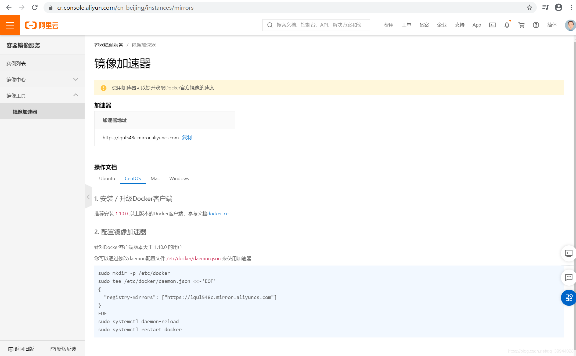The image size is (576, 356).
Task: Open 支持 in the top navigation
Action: point(459,25)
